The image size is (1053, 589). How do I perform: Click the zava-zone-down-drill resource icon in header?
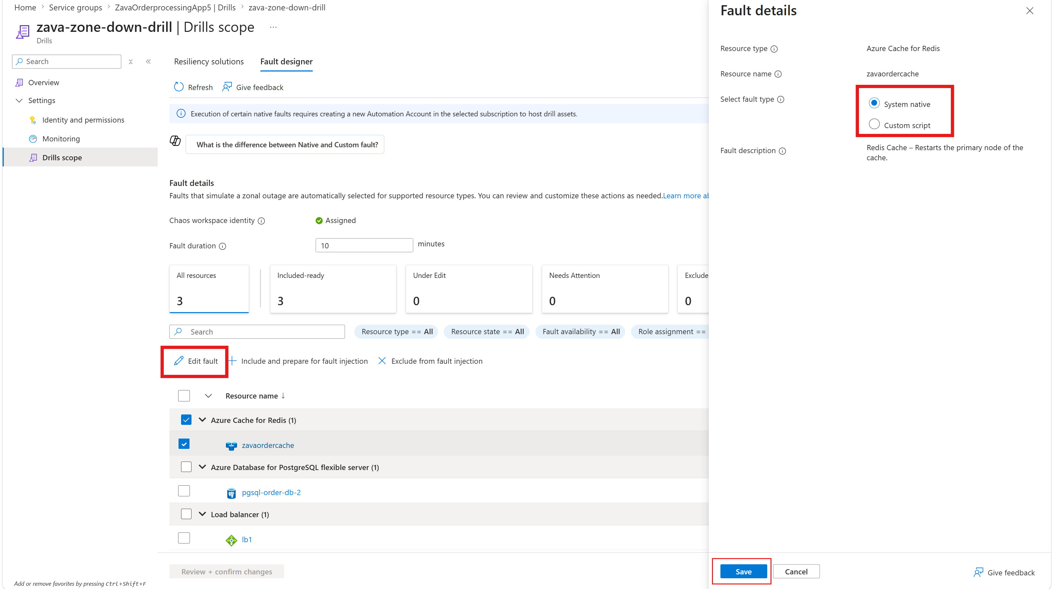tap(22, 32)
